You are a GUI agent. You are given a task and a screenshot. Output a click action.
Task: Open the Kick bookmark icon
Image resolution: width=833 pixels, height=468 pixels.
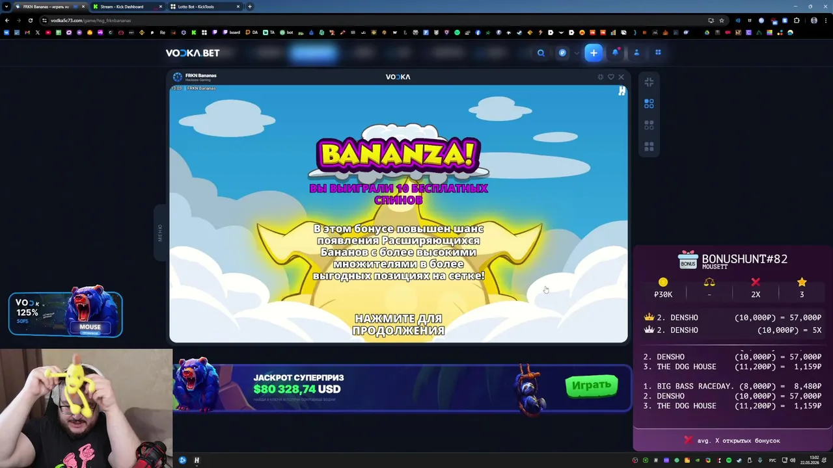[x=194, y=32]
